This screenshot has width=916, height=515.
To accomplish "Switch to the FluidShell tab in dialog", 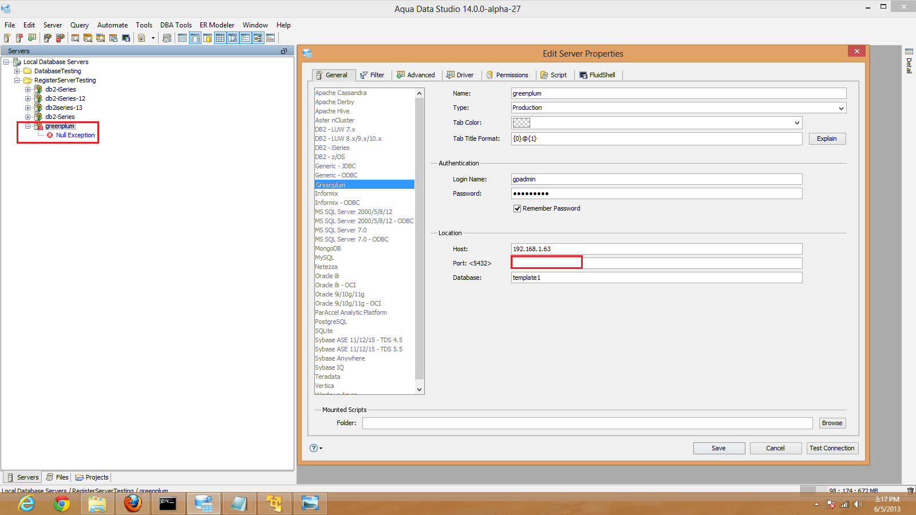I will pos(598,75).
